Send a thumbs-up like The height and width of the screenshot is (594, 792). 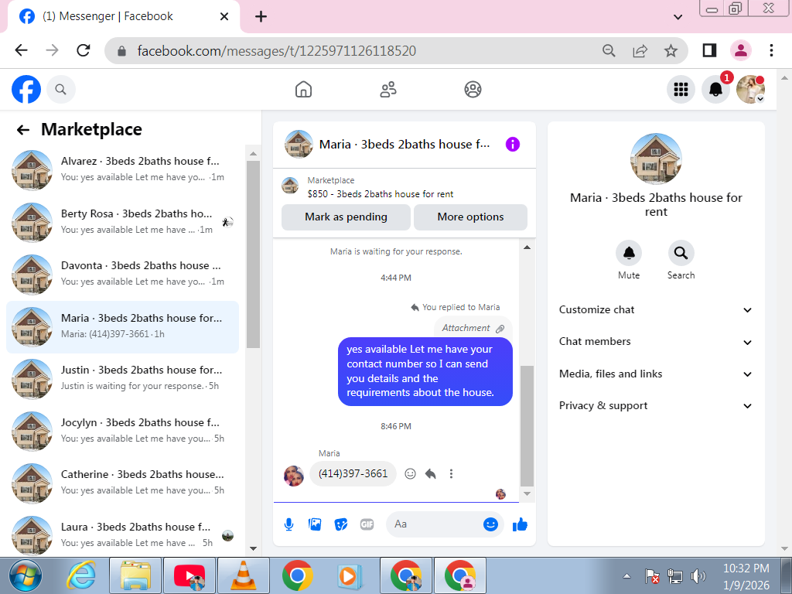click(x=520, y=525)
